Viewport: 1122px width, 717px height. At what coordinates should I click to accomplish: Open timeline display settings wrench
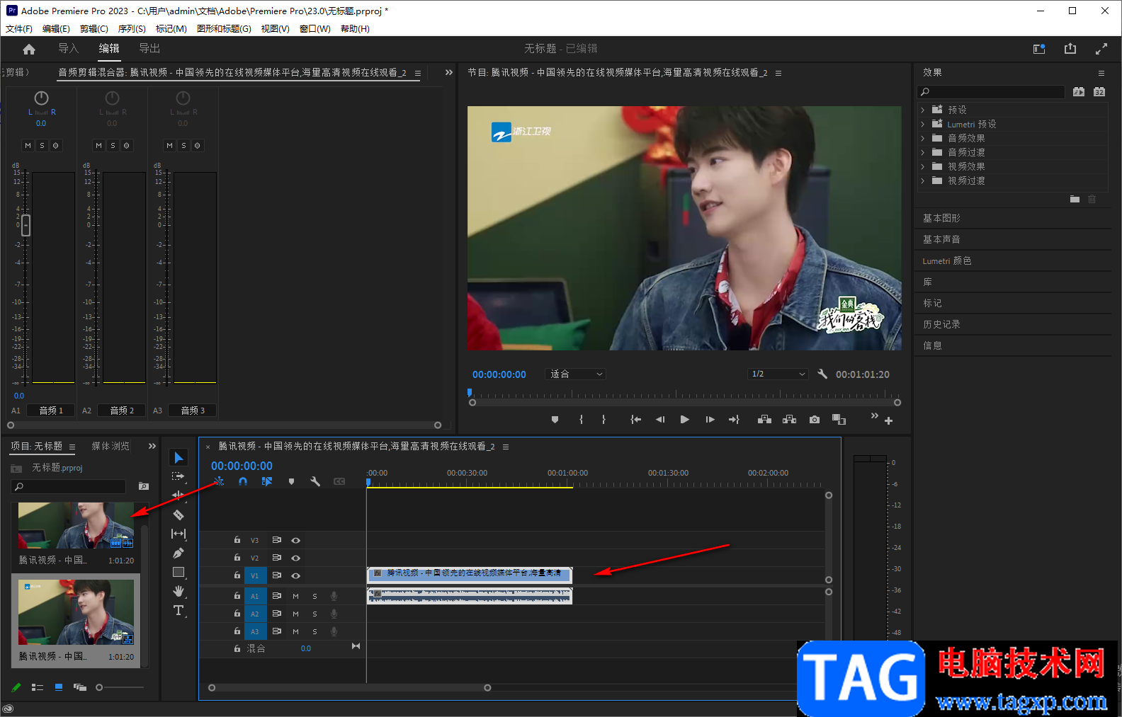[315, 481]
